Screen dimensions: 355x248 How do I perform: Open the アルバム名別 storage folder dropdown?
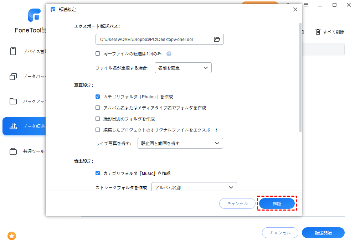(x=194, y=187)
